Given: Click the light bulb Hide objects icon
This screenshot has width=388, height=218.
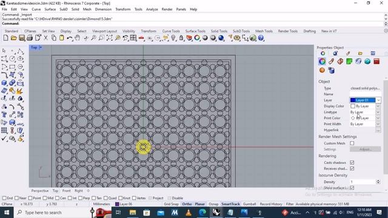Looking at the screenshot, I should [x=173, y=38].
